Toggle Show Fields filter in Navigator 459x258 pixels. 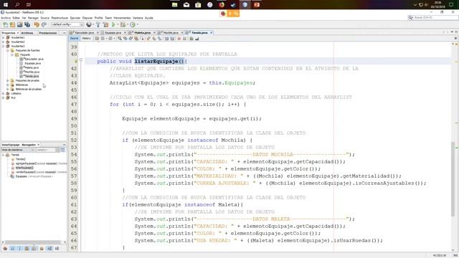pyautogui.click(x=12, y=249)
